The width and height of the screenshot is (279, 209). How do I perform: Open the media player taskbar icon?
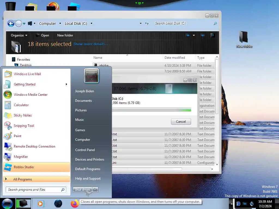(41, 204)
